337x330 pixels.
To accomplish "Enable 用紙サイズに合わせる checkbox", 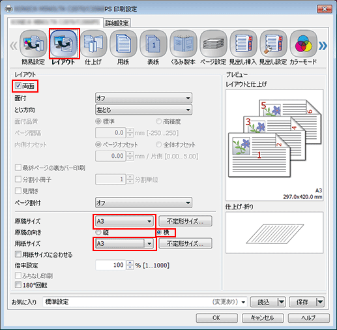I will click(x=18, y=254).
